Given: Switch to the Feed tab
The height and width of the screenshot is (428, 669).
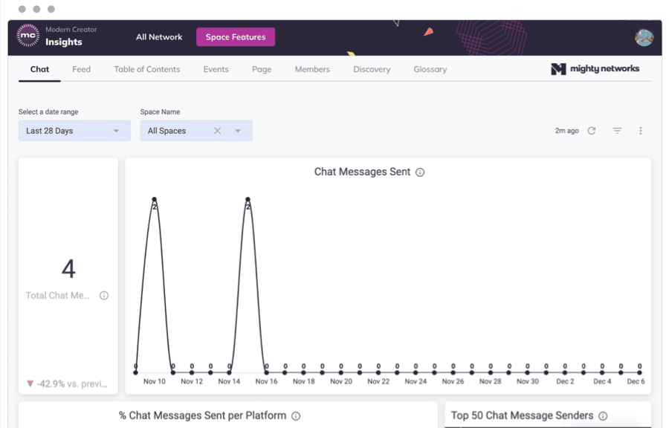Looking at the screenshot, I should click(81, 69).
